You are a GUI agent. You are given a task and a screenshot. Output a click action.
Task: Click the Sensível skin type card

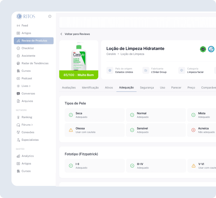156,130
